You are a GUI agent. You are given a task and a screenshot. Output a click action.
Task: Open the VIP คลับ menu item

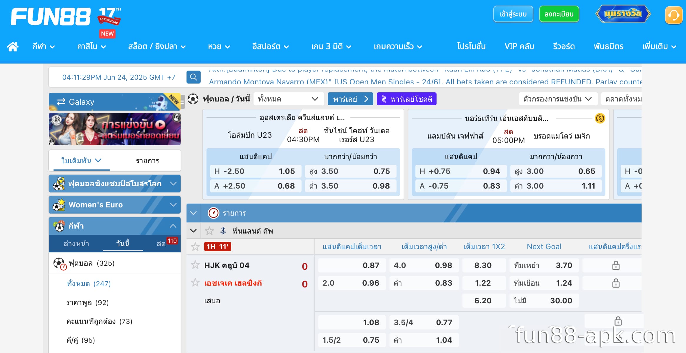click(x=519, y=46)
